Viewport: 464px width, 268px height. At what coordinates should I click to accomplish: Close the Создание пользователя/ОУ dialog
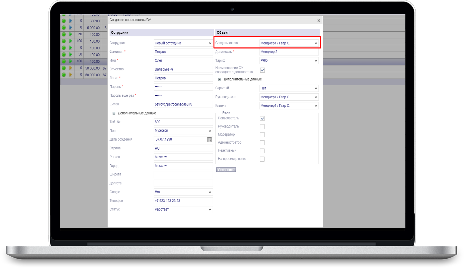pos(318,21)
